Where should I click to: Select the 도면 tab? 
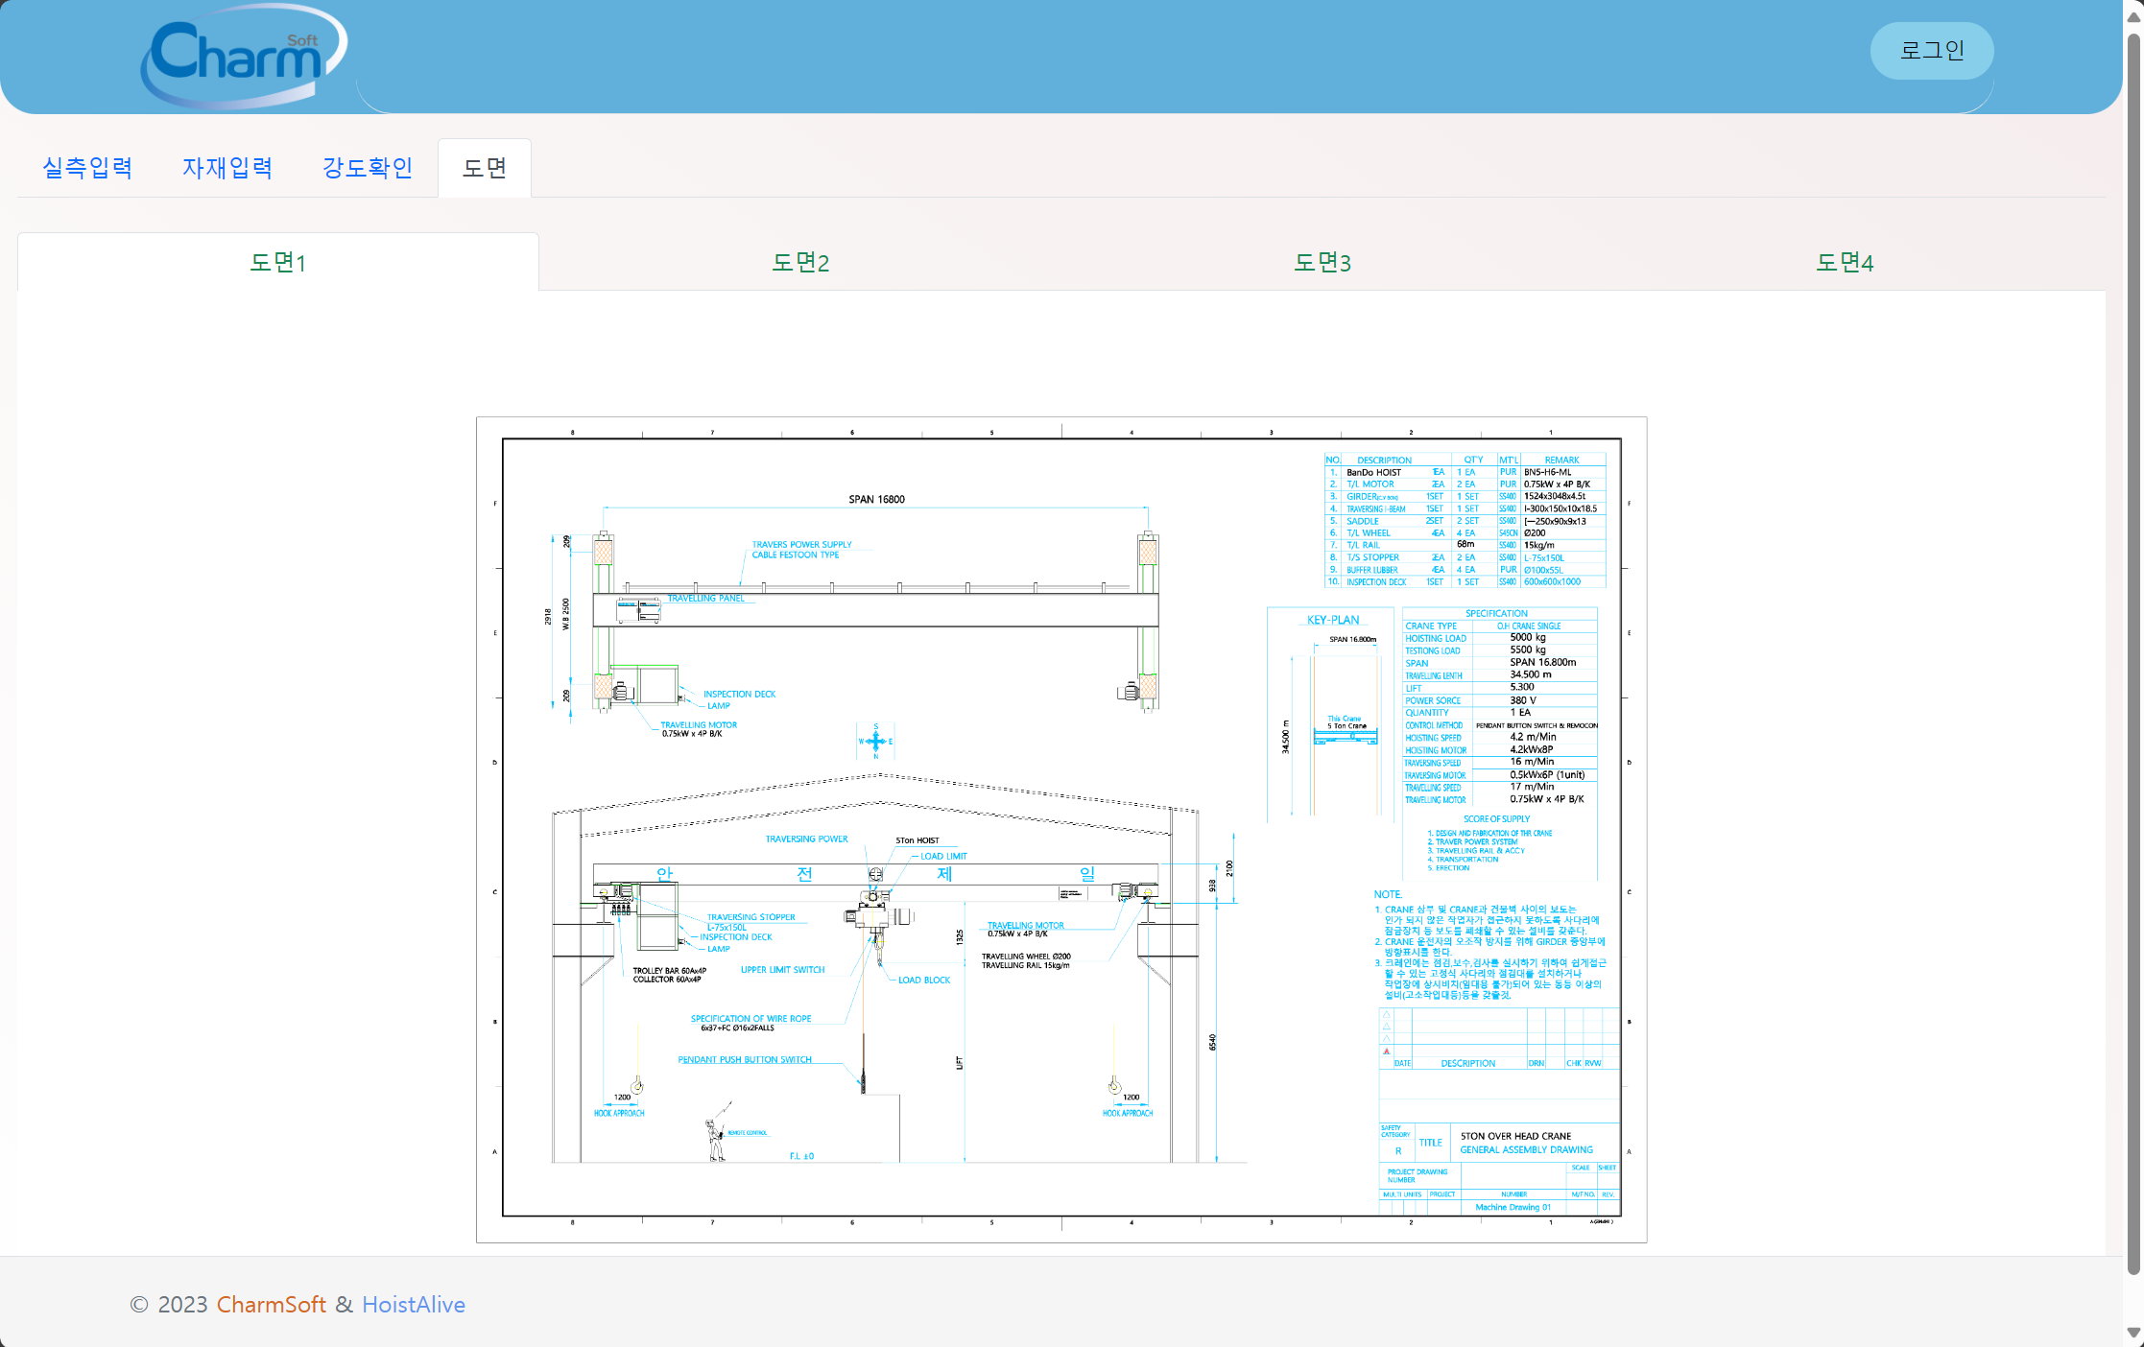[x=485, y=168]
